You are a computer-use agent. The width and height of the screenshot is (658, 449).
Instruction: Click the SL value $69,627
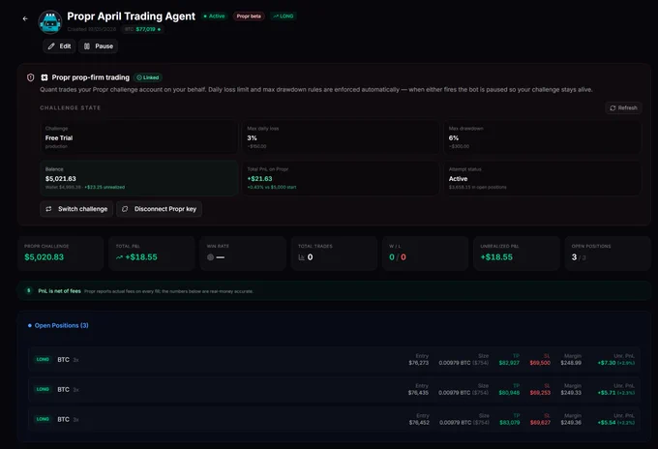(x=540, y=423)
